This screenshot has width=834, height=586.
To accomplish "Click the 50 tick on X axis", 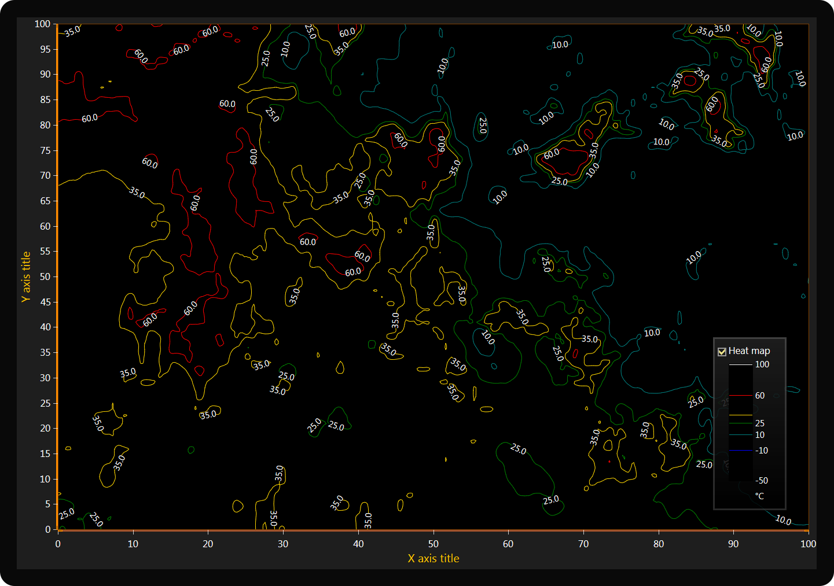I will pyautogui.click(x=433, y=544).
